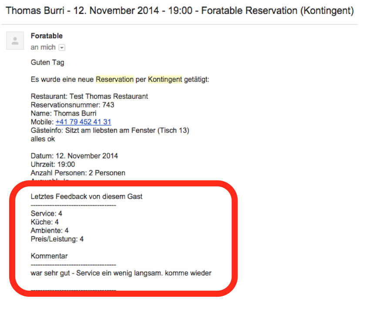
Task: Click the 'Guten Tag' greeting text
Action: pyautogui.click(x=47, y=62)
